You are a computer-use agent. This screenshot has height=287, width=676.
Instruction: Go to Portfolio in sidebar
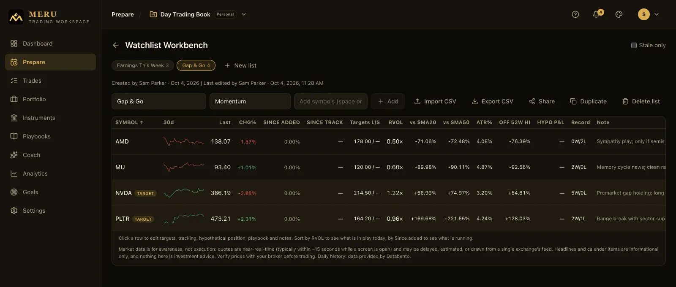pos(50,99)
